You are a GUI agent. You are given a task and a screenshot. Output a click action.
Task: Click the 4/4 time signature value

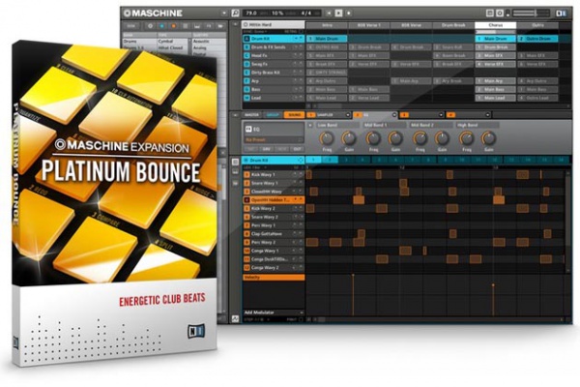click(306, 13)
